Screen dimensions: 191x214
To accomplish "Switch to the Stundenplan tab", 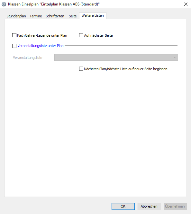I will tap(16, 16).
